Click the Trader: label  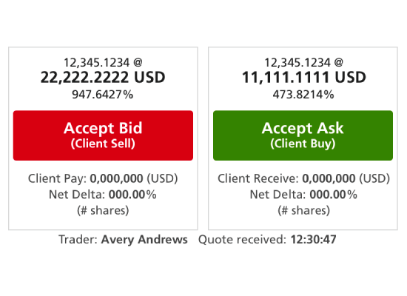coord(78,240)
